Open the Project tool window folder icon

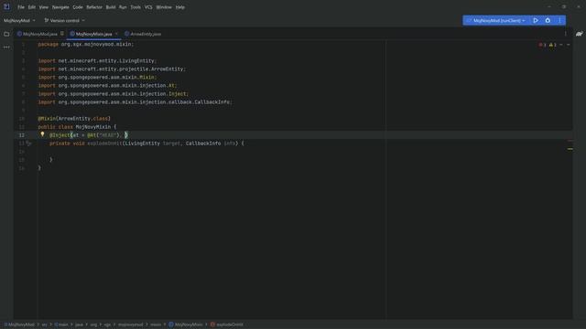click(x=6, y=34)
